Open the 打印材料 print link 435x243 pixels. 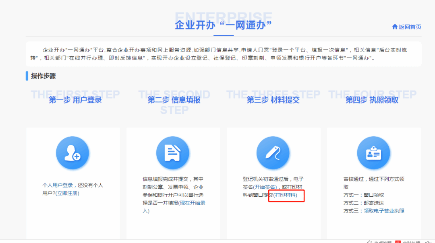285,195
